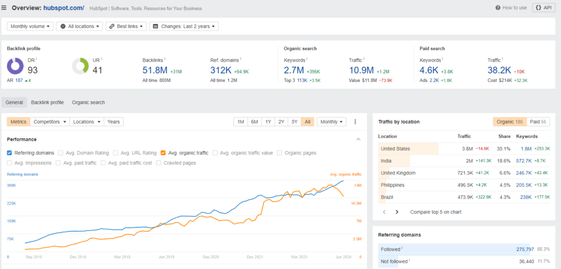Switch to Backlink profile tab
This screenshot has height=269, width=561.
pyautogui.click(x=47, y=103)
